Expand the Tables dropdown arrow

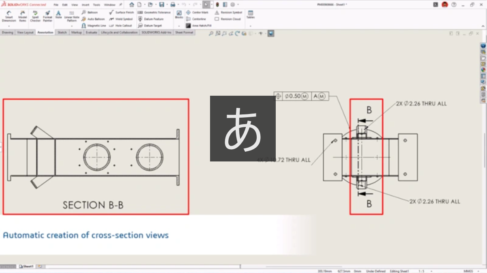tap(250, 26)
